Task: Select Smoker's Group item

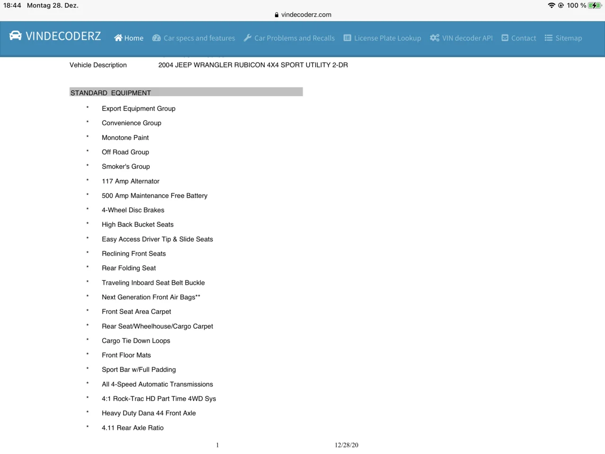Action: coord(126,166)
